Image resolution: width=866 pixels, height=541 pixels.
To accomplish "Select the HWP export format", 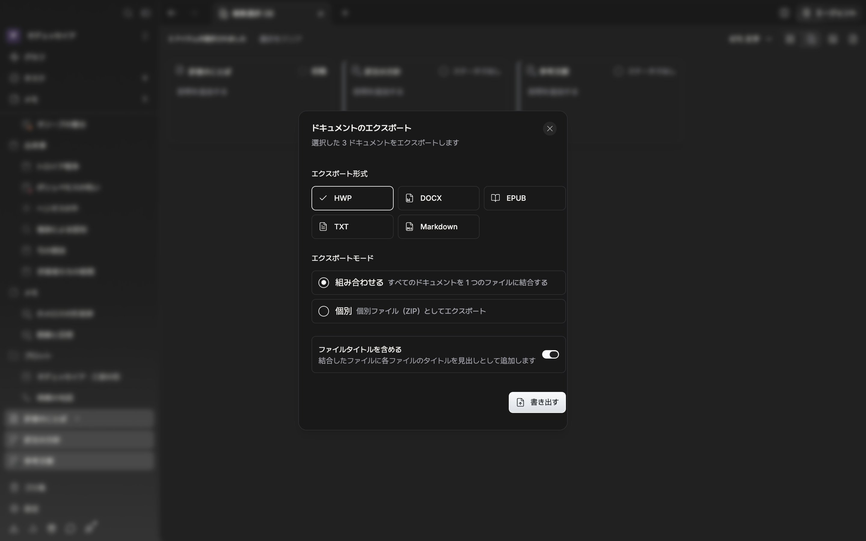I will tap(352, 198).
